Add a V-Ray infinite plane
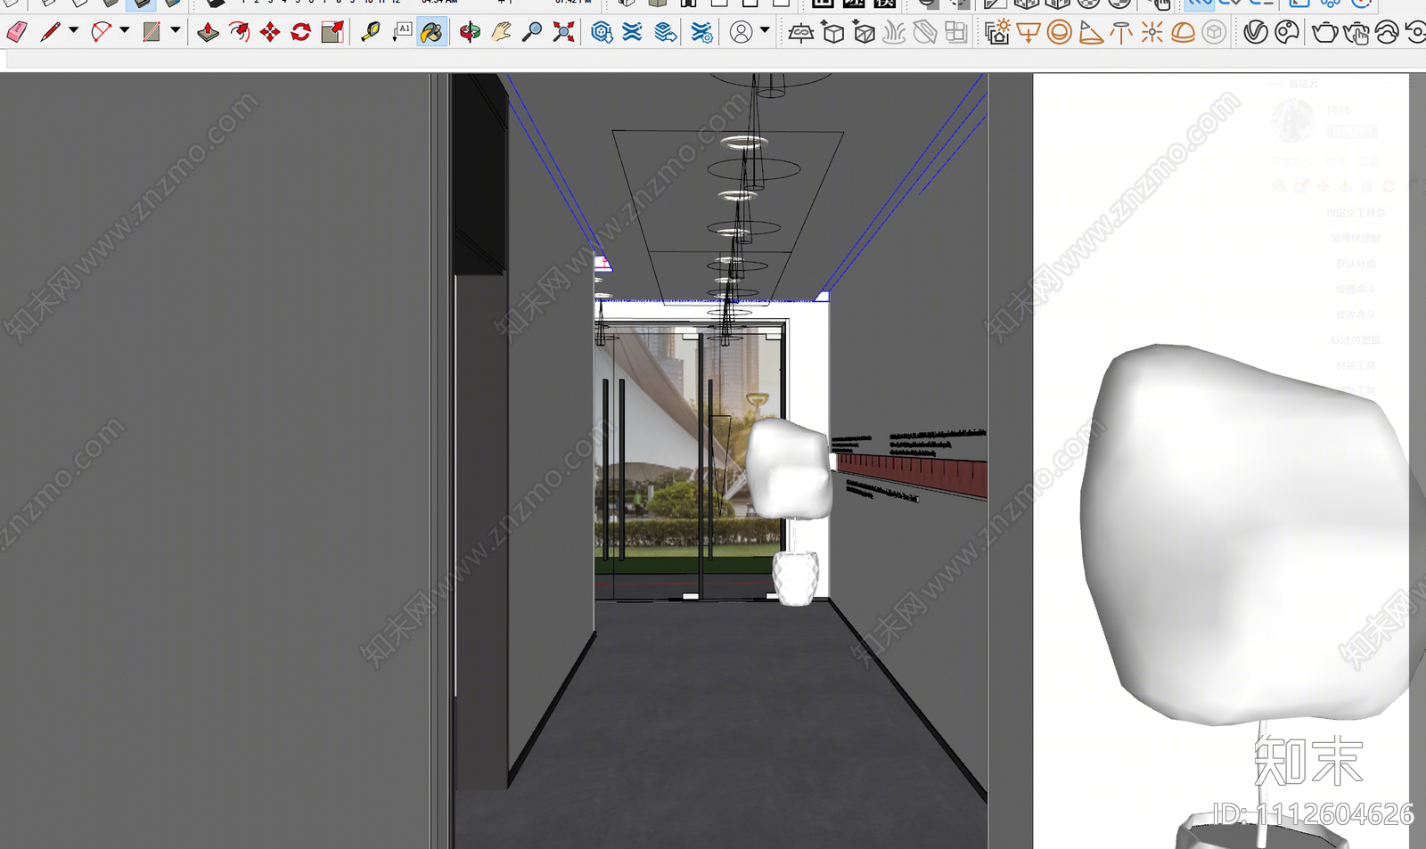This screenshot has width=1426, height=849. tap(801, 33)
